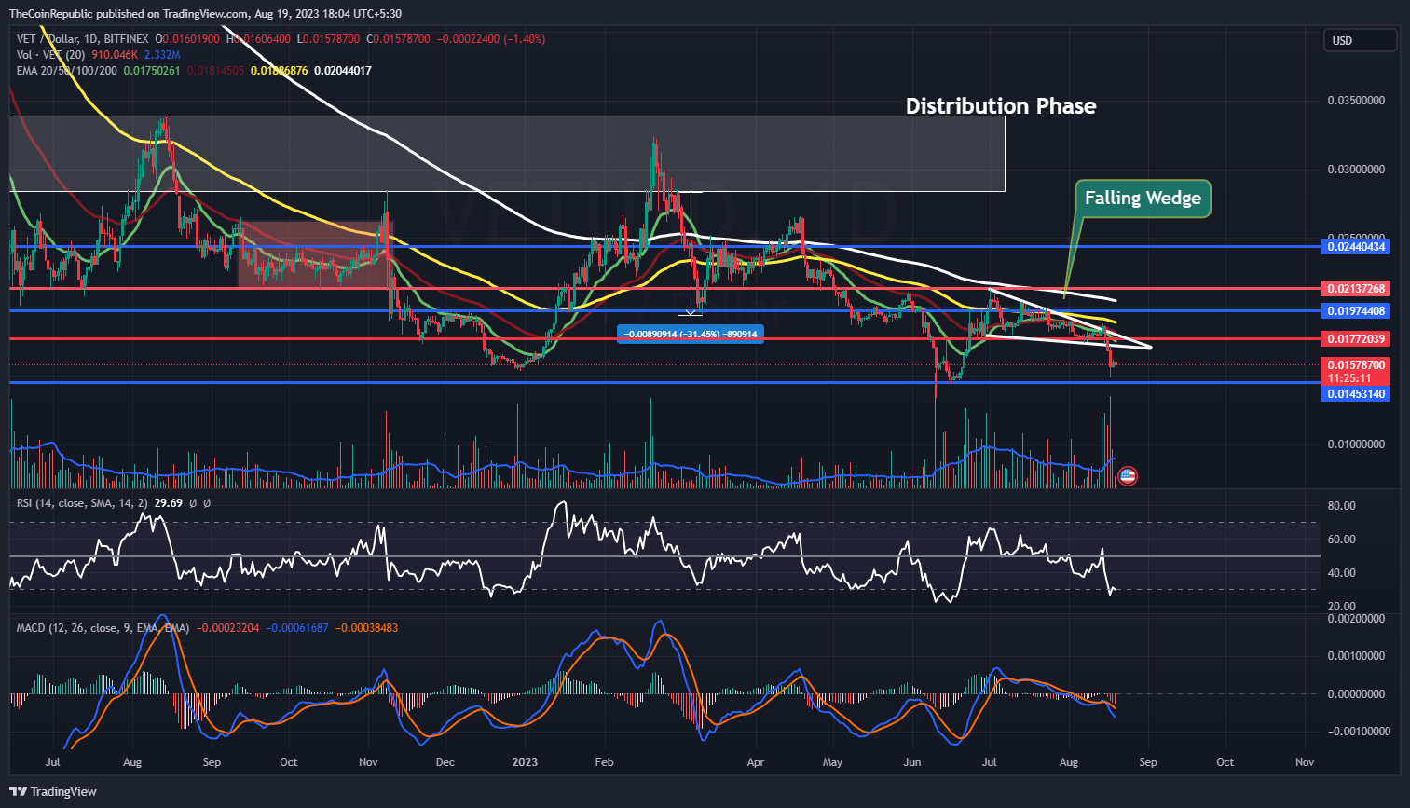The image size is (1410, 808).
Task: Click the Apr label on time axis
Action: pos(756,762)
